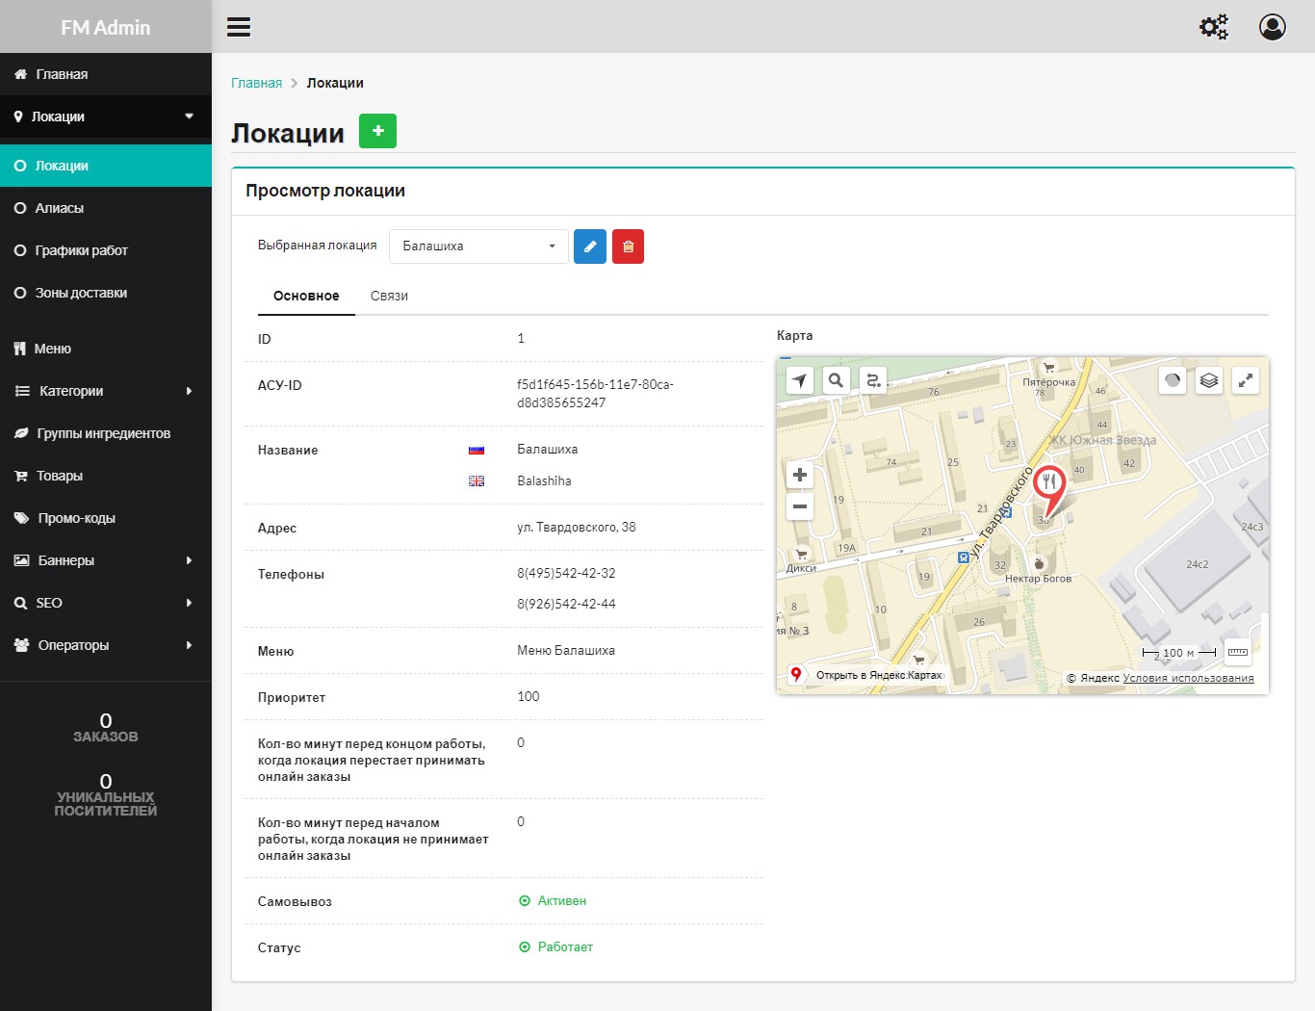
Task: Open the user profile avatar icon
Action: coord(1272,27)
